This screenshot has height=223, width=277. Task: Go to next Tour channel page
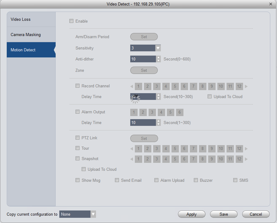point(246,149)
